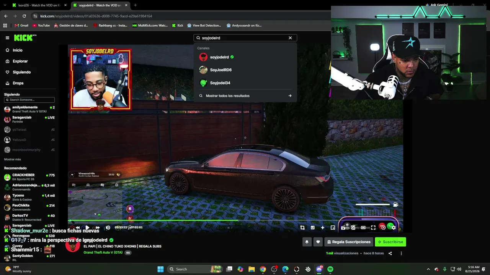Go back in browser history
Screen dimensions: 490x275
[6, 16]
